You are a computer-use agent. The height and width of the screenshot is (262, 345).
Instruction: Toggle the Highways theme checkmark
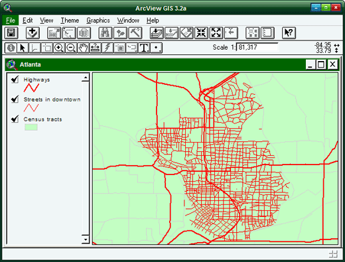(x=15, y=79)
